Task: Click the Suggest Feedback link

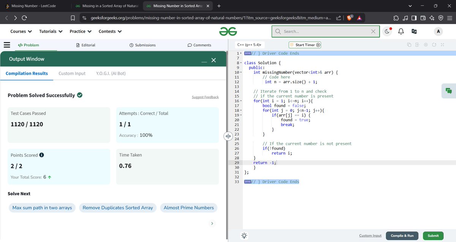Action: pyautogui.click(x=205, y=97)
